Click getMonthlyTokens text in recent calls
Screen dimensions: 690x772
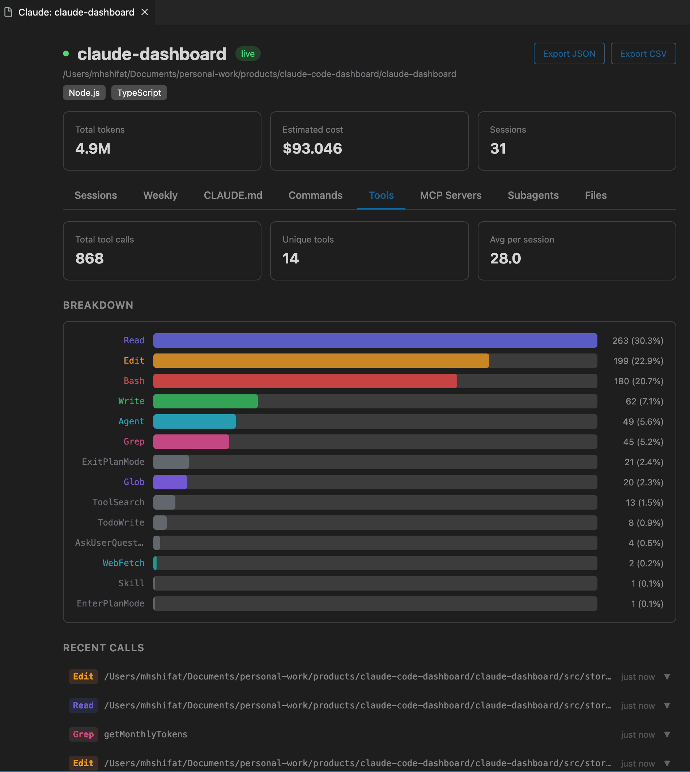146,734
